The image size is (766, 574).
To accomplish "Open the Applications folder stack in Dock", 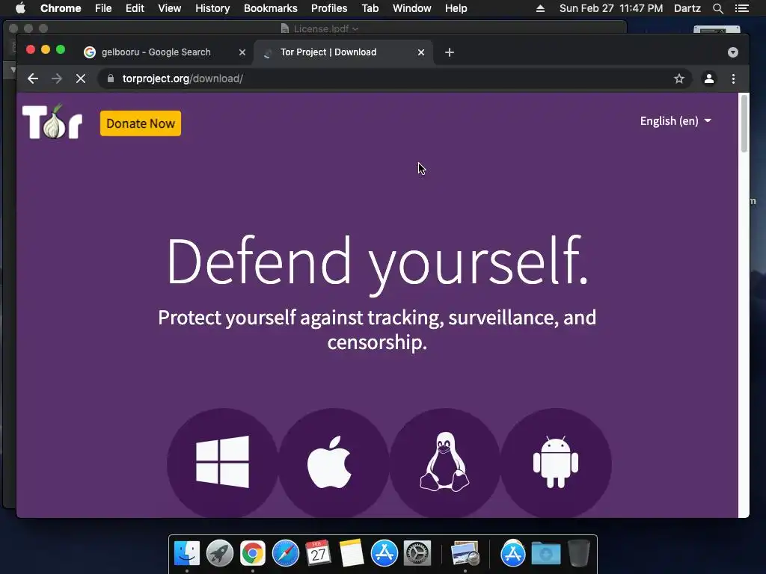I will click(512, 554).
